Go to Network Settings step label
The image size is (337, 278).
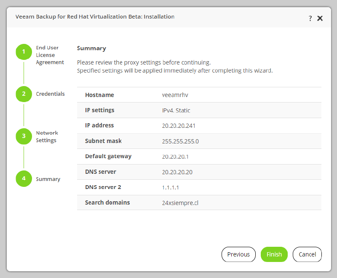(47, 136)
